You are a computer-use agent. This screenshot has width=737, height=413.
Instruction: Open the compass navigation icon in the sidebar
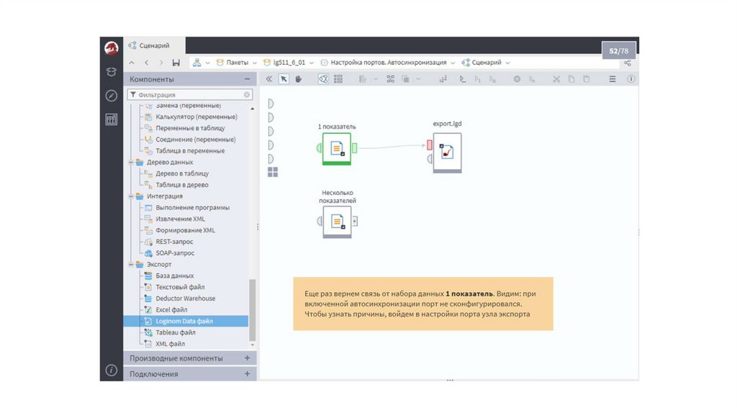coord(112,96)
